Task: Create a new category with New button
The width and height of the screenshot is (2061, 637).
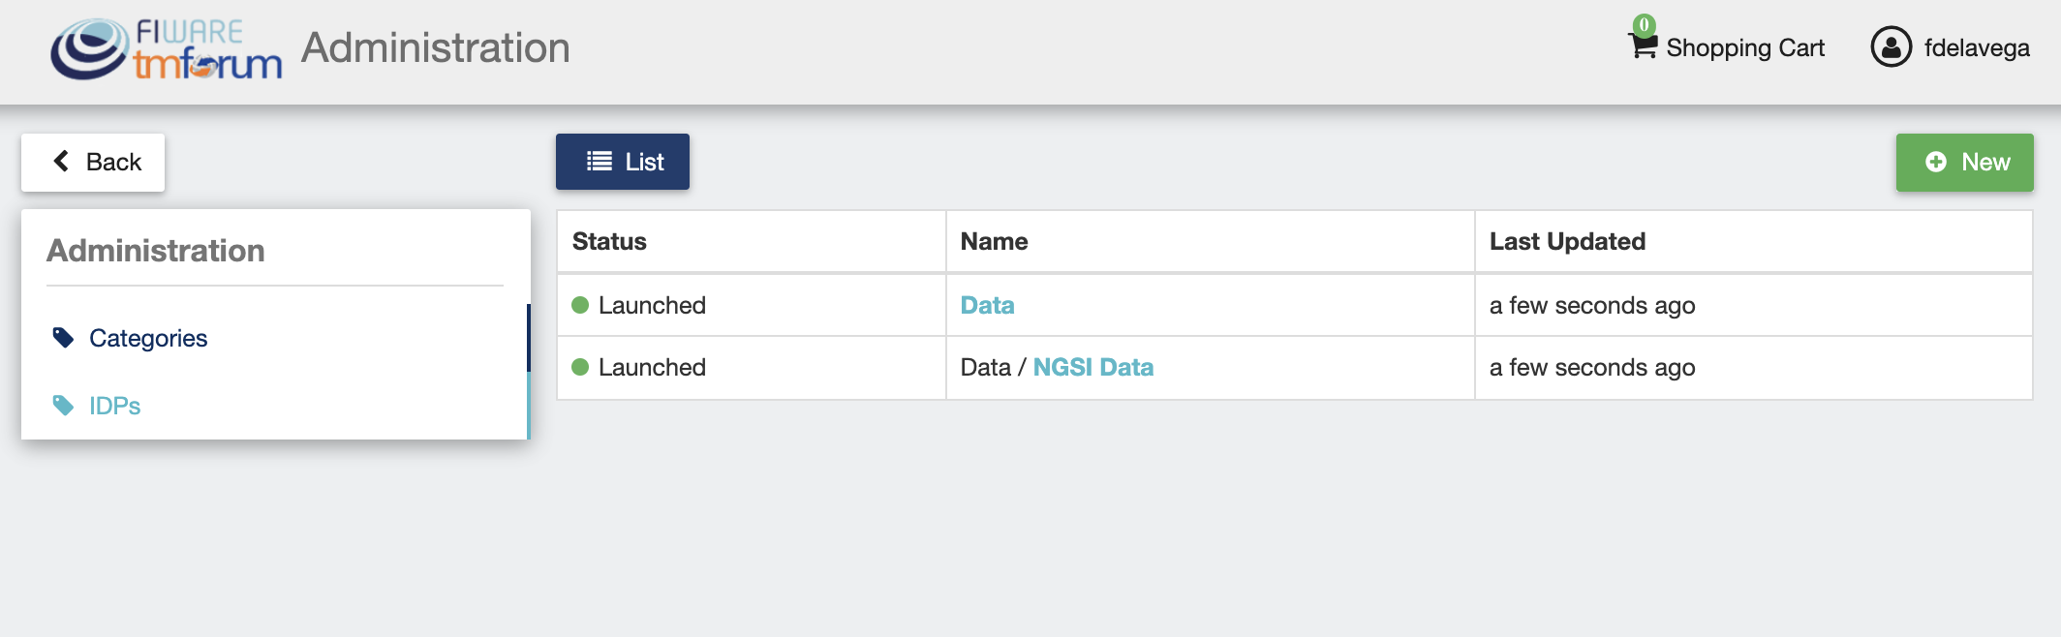Action: coord(1964,162)
